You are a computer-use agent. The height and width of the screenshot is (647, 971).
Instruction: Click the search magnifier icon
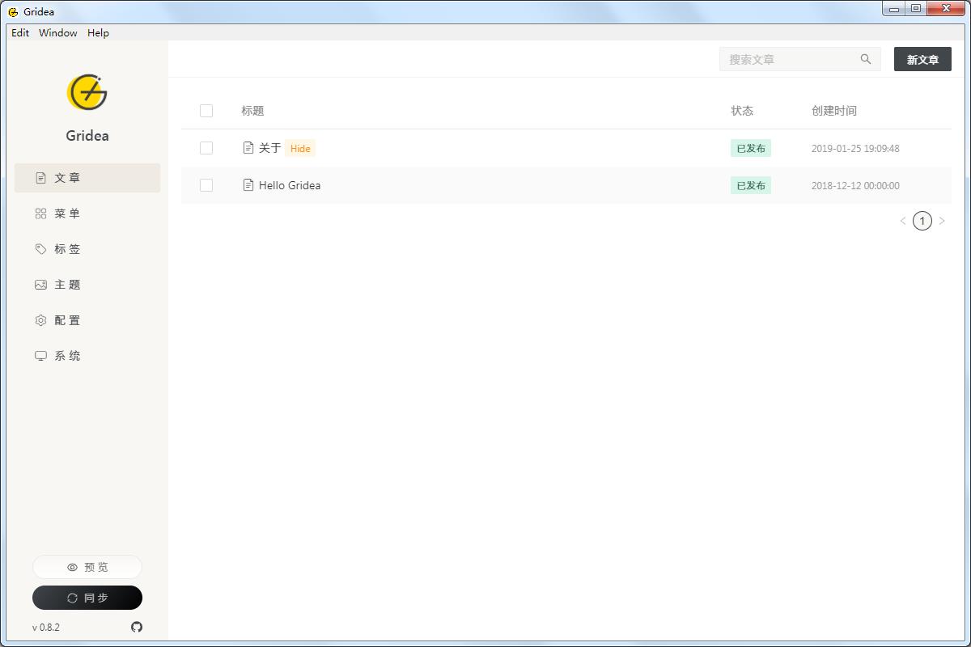point(865,58)
